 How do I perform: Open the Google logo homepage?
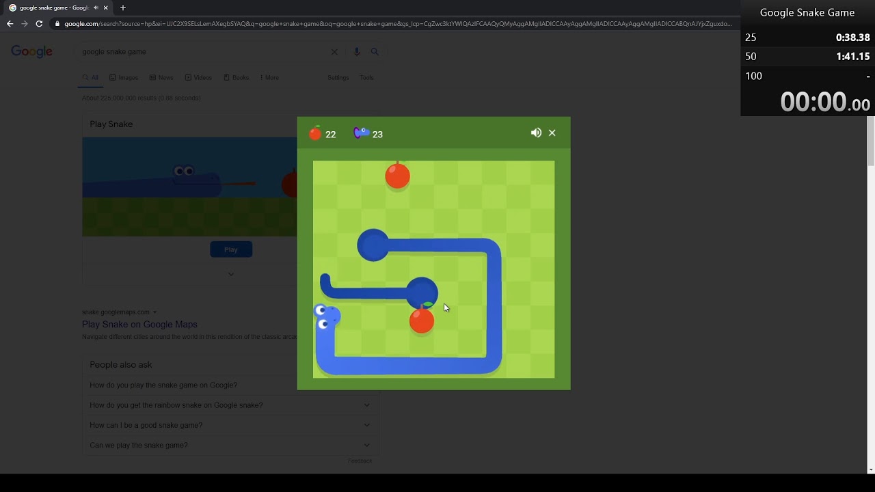(x=31, y=52)
